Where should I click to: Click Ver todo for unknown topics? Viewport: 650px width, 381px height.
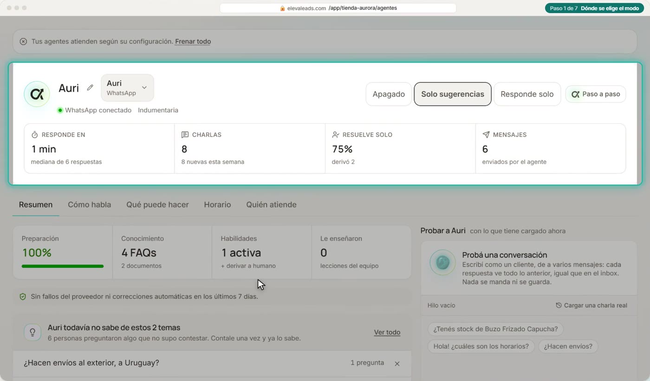pos(387,332)
